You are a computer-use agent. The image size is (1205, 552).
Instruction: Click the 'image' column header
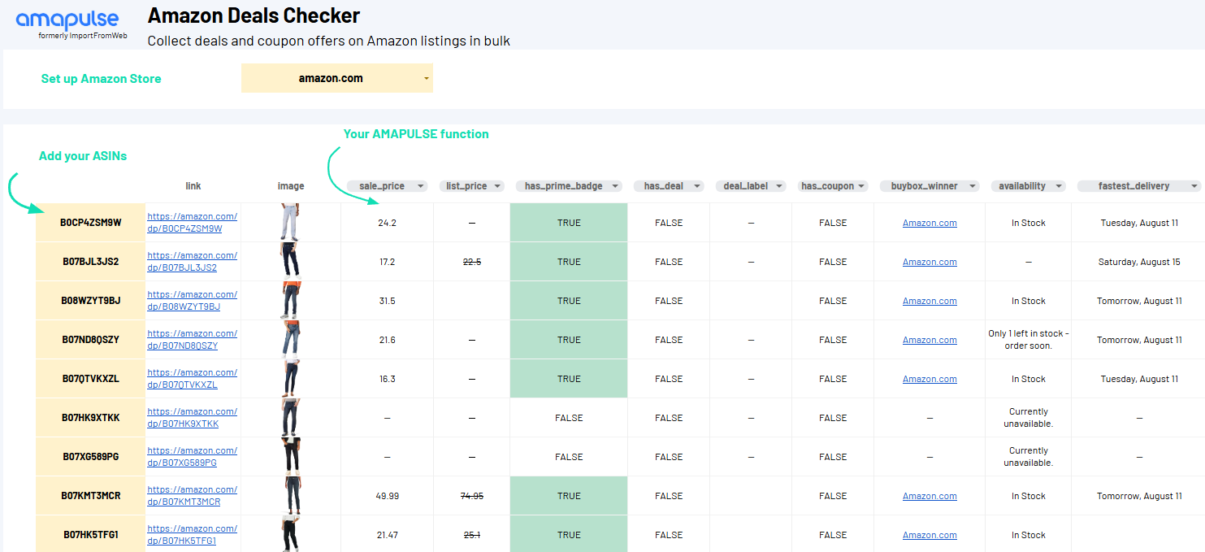pyautogui.click(x=291, y=186)
